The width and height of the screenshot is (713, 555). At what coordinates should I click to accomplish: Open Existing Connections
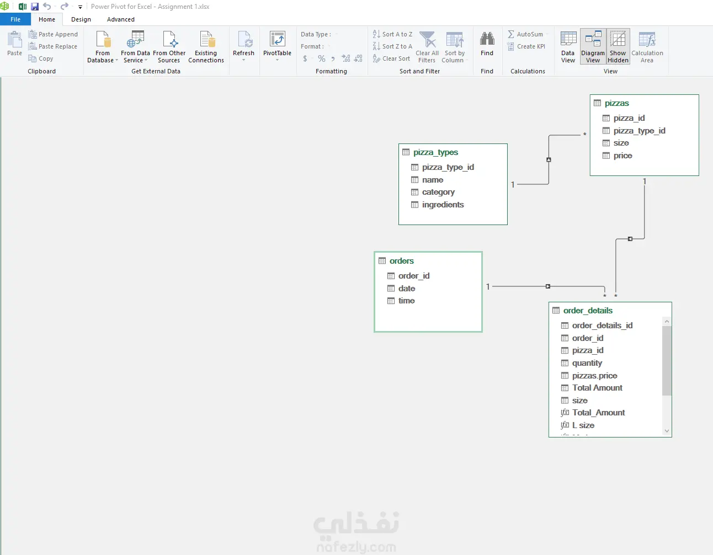coord(206,47)
